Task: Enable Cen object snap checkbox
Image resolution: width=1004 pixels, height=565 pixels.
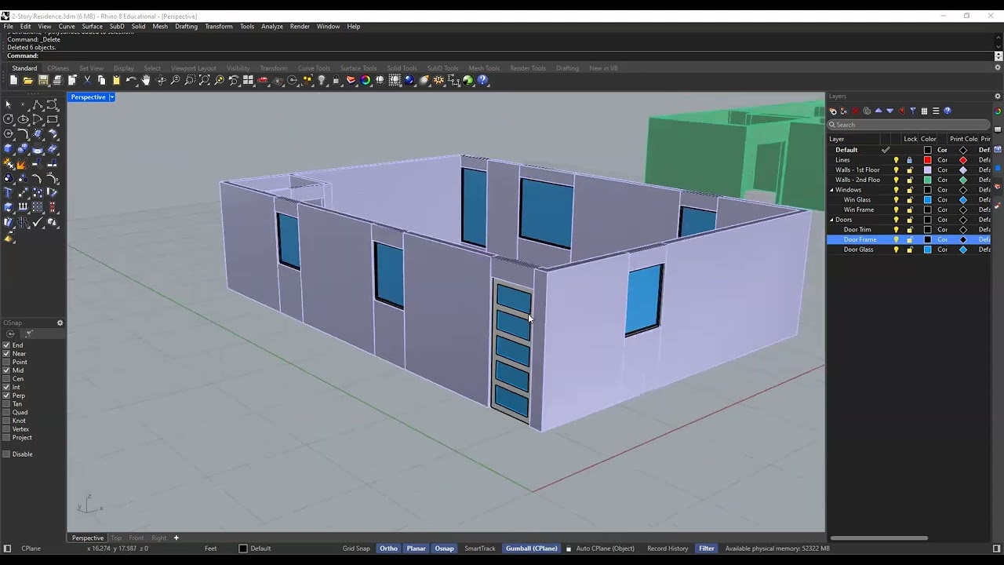Action: 6,379
